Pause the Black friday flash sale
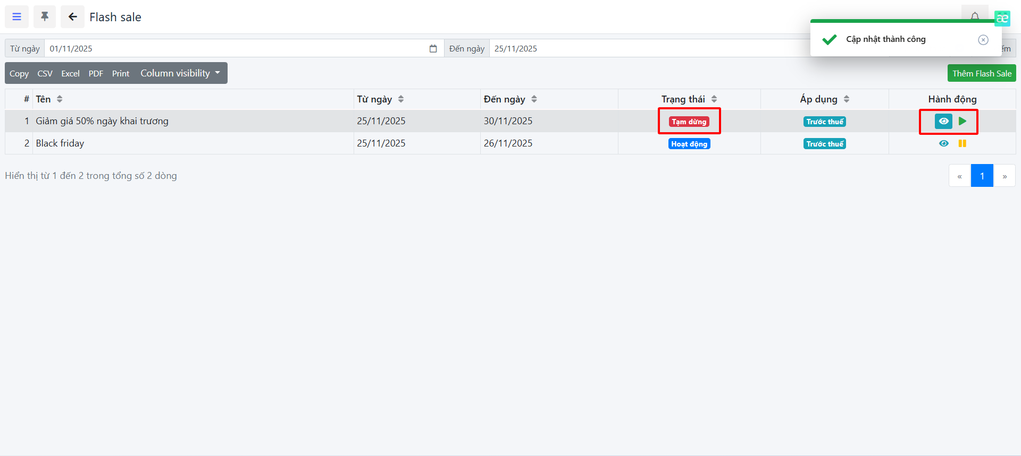Screen dimensions: 1021x456 pyautogui.click(x=963, y=144)
